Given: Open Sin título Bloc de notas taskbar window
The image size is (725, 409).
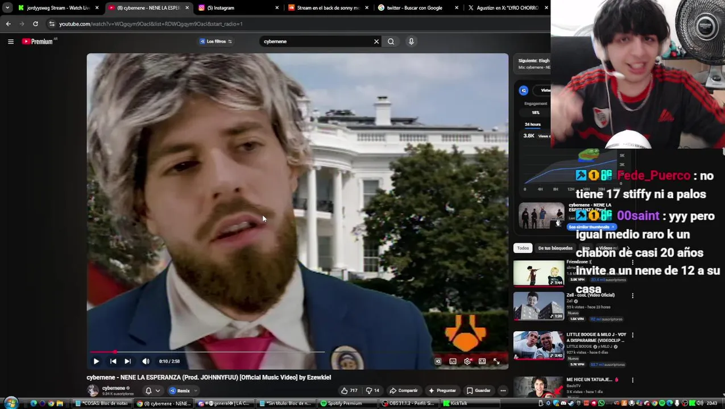Looking at the screenshot, I should 287,403.
